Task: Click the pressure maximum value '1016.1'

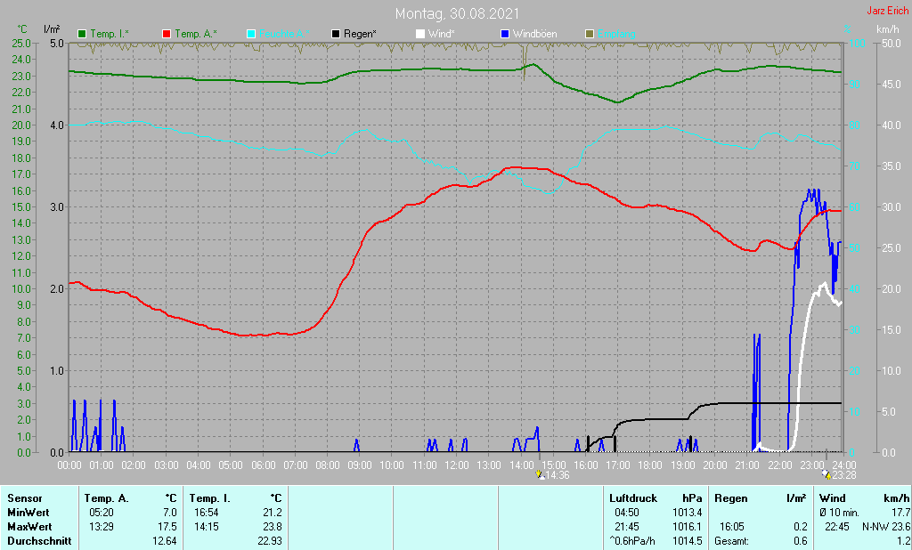Action: [688, 527]
